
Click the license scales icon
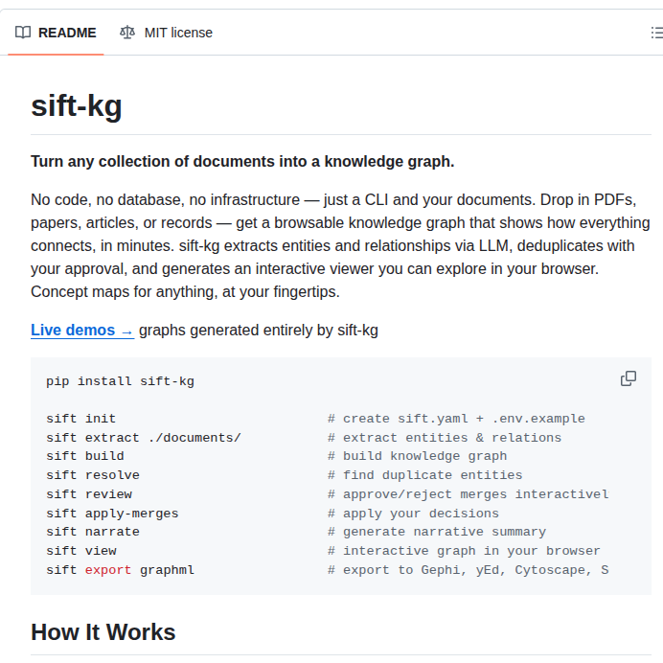[x=127, y=33]
